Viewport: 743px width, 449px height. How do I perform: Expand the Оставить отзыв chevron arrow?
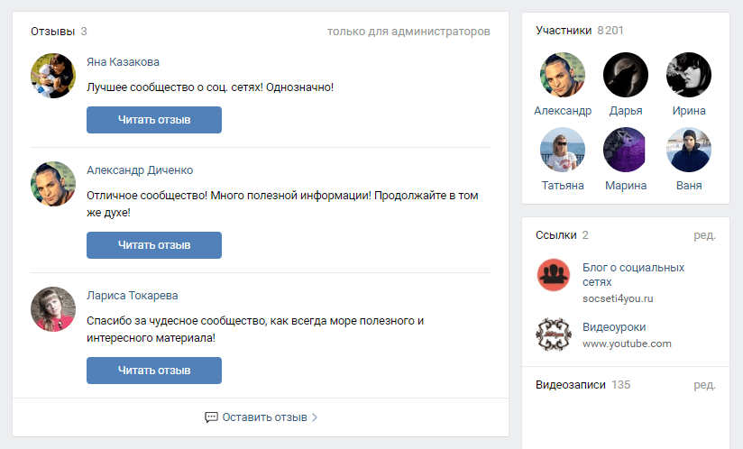315,417
